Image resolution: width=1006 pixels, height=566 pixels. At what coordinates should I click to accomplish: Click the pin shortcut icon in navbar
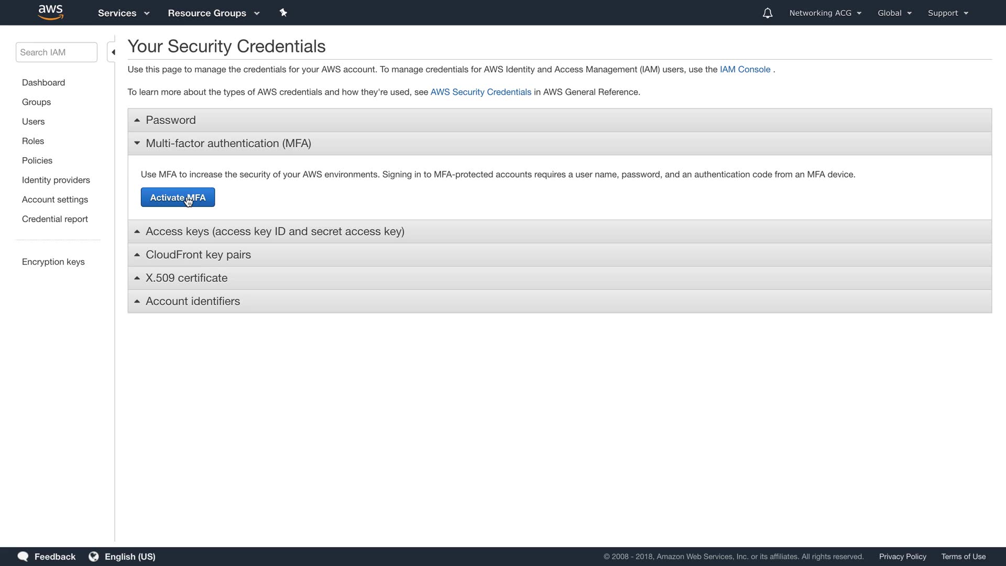coord(283,13)
